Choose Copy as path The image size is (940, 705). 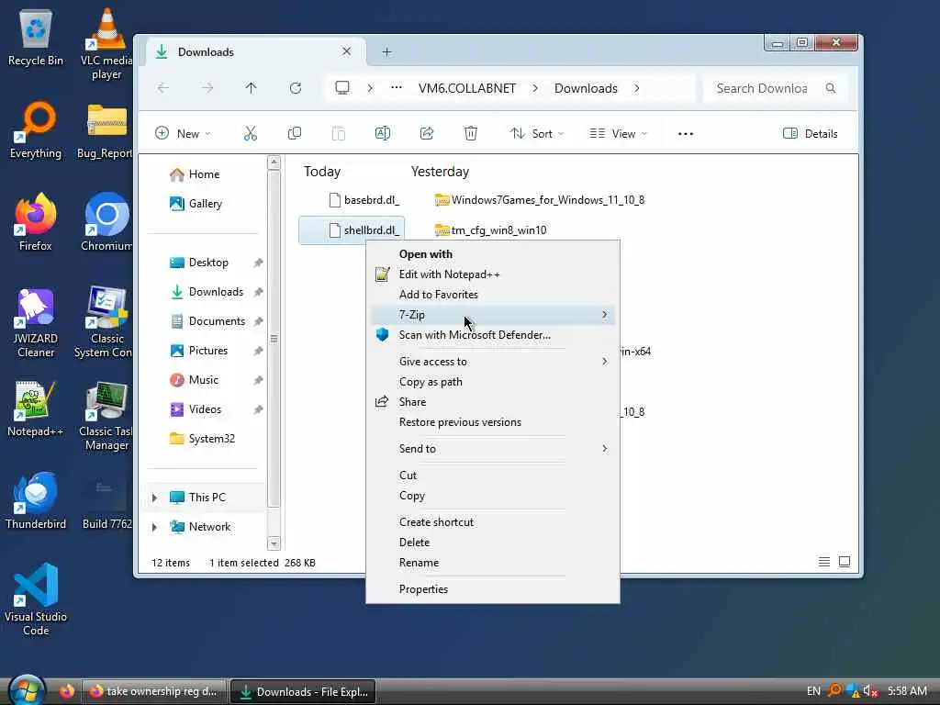click(493, 382)
